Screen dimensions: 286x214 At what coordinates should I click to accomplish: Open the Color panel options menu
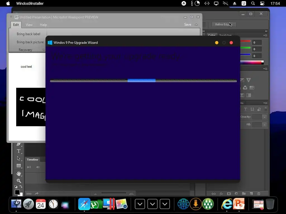point(265,35)
